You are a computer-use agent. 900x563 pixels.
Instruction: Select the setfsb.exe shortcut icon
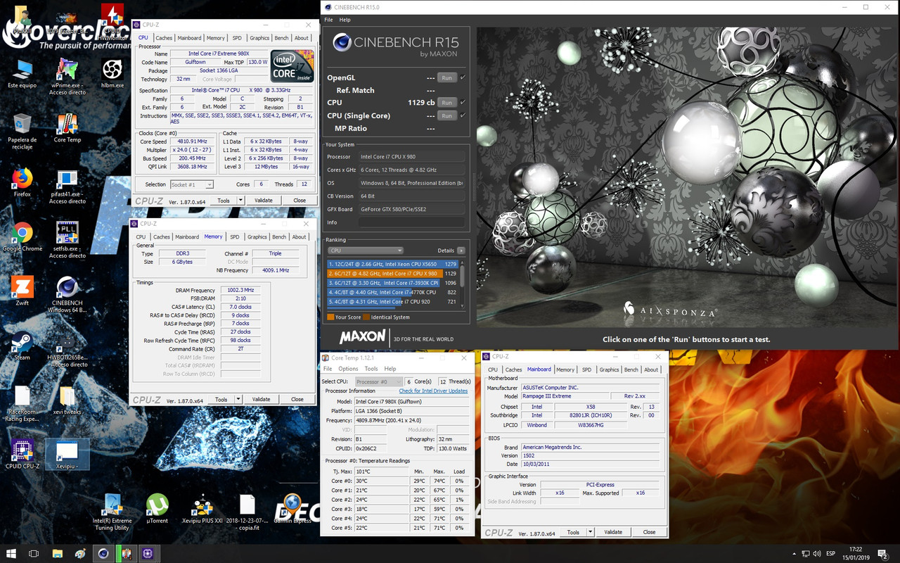67,241
